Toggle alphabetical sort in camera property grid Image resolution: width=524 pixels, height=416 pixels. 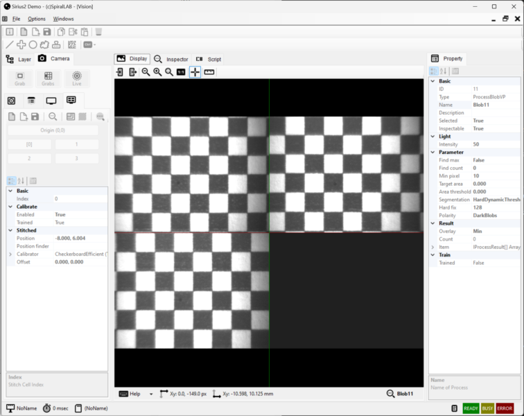pos(21,181)
